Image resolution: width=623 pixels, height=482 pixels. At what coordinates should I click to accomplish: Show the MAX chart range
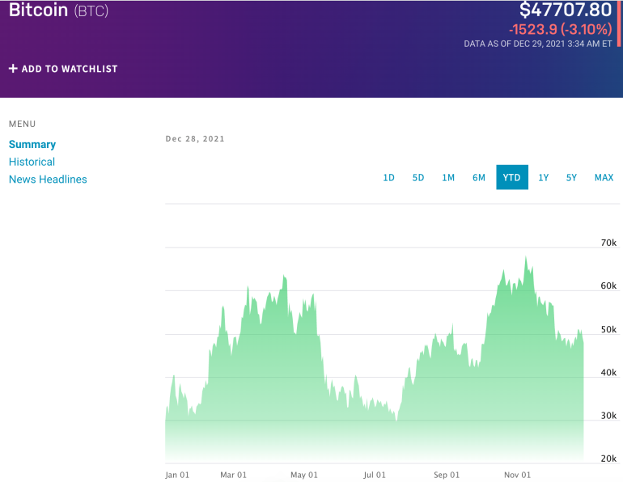pyautogui.click(x=604, y=177)
